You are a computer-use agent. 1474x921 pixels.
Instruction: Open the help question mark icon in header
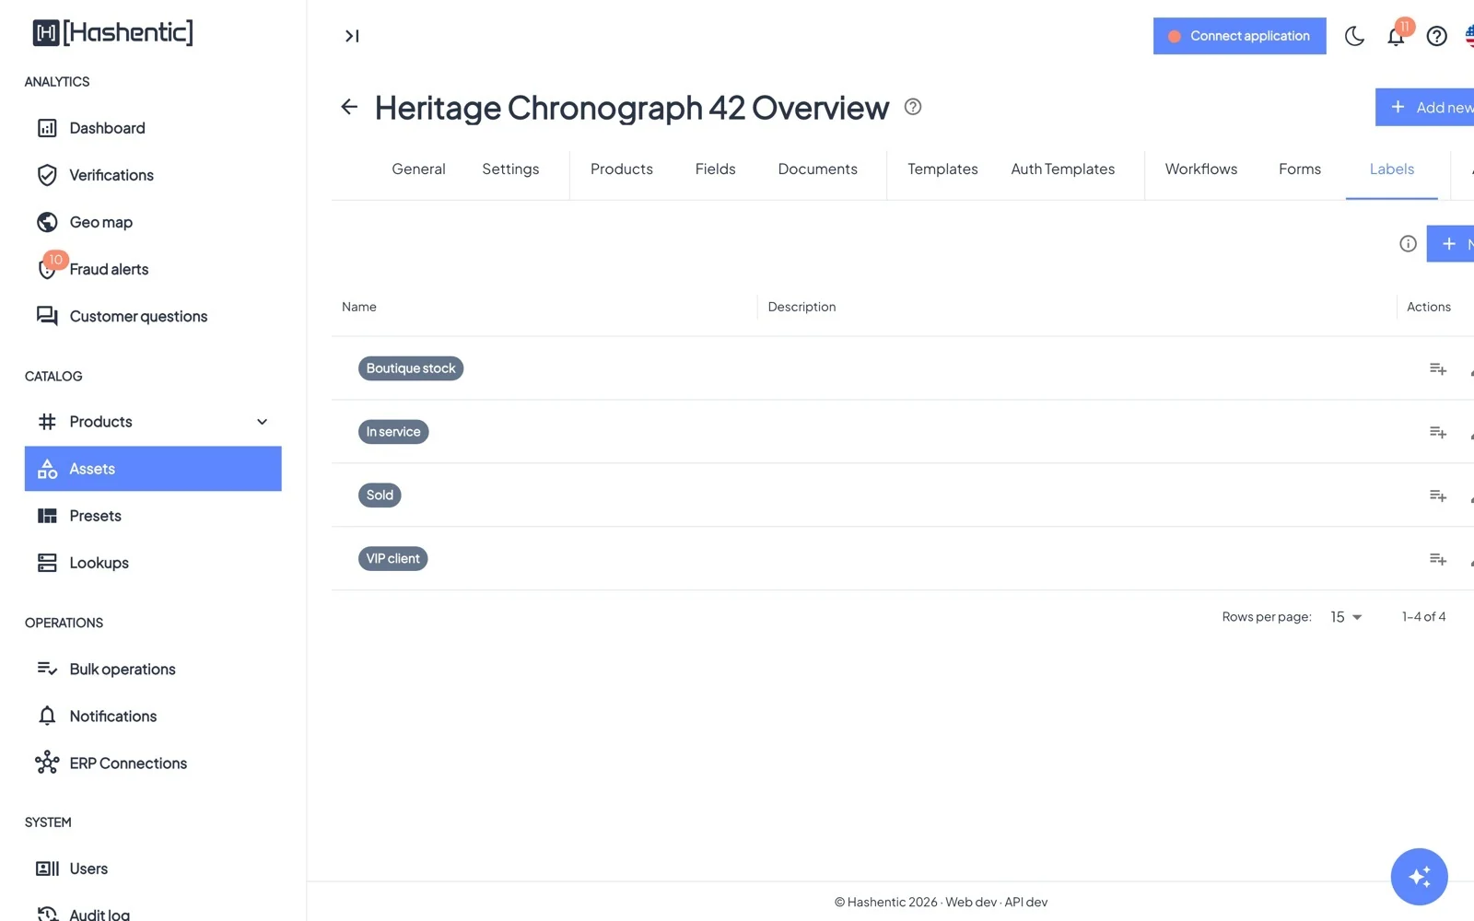tap(1437, 36)
